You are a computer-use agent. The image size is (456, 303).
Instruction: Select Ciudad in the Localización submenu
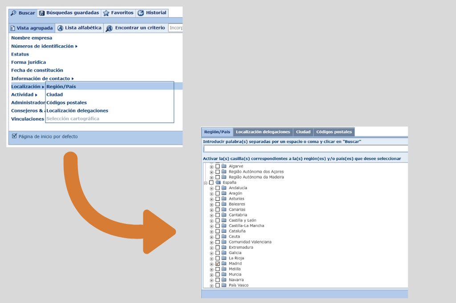[x=55, y=95]
